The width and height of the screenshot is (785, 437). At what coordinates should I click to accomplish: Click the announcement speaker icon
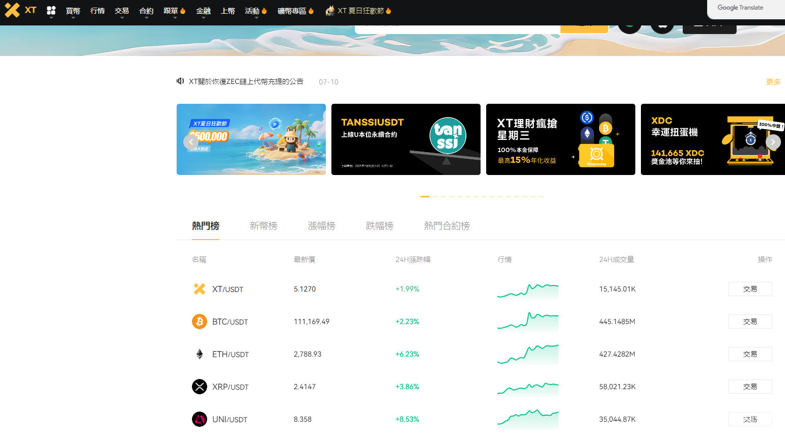pos(180,81)
